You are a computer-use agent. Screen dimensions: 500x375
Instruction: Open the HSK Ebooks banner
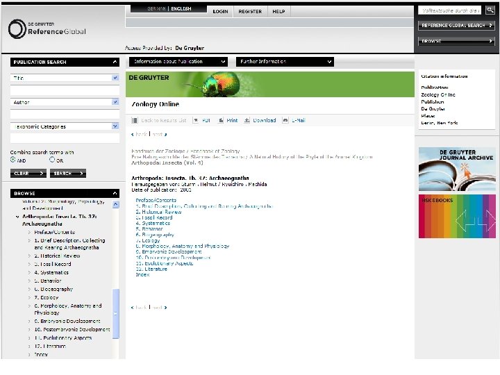click(x=457, y=216)
